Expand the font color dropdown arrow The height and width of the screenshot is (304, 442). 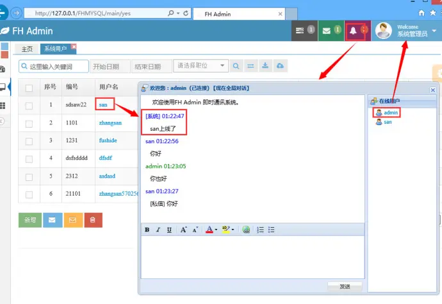(x=216, y=230)
